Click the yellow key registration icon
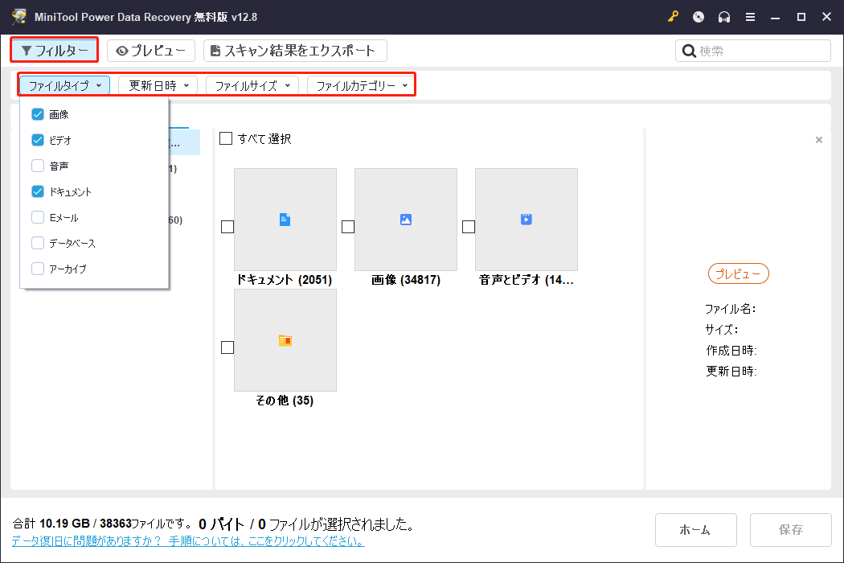The height and width of the screenshot is (563, 844). [673, 16]
